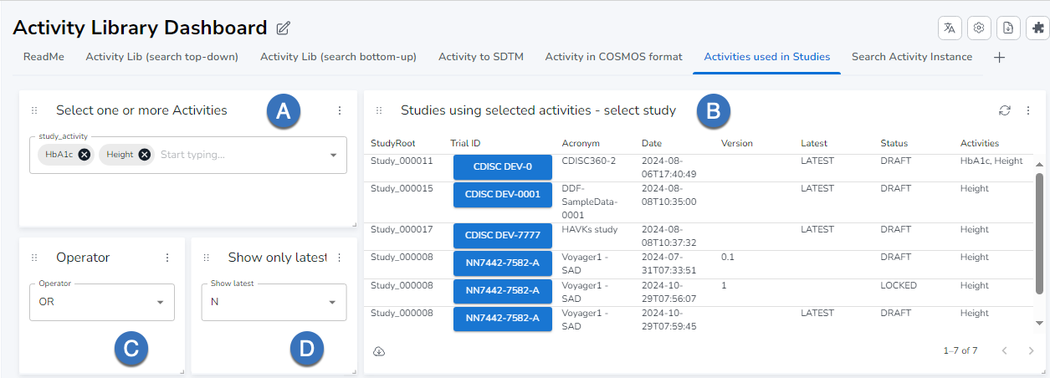Click NN7442-7582-A button with LOCKED status
Screen dimensions: 1050x378
(503, 291)
